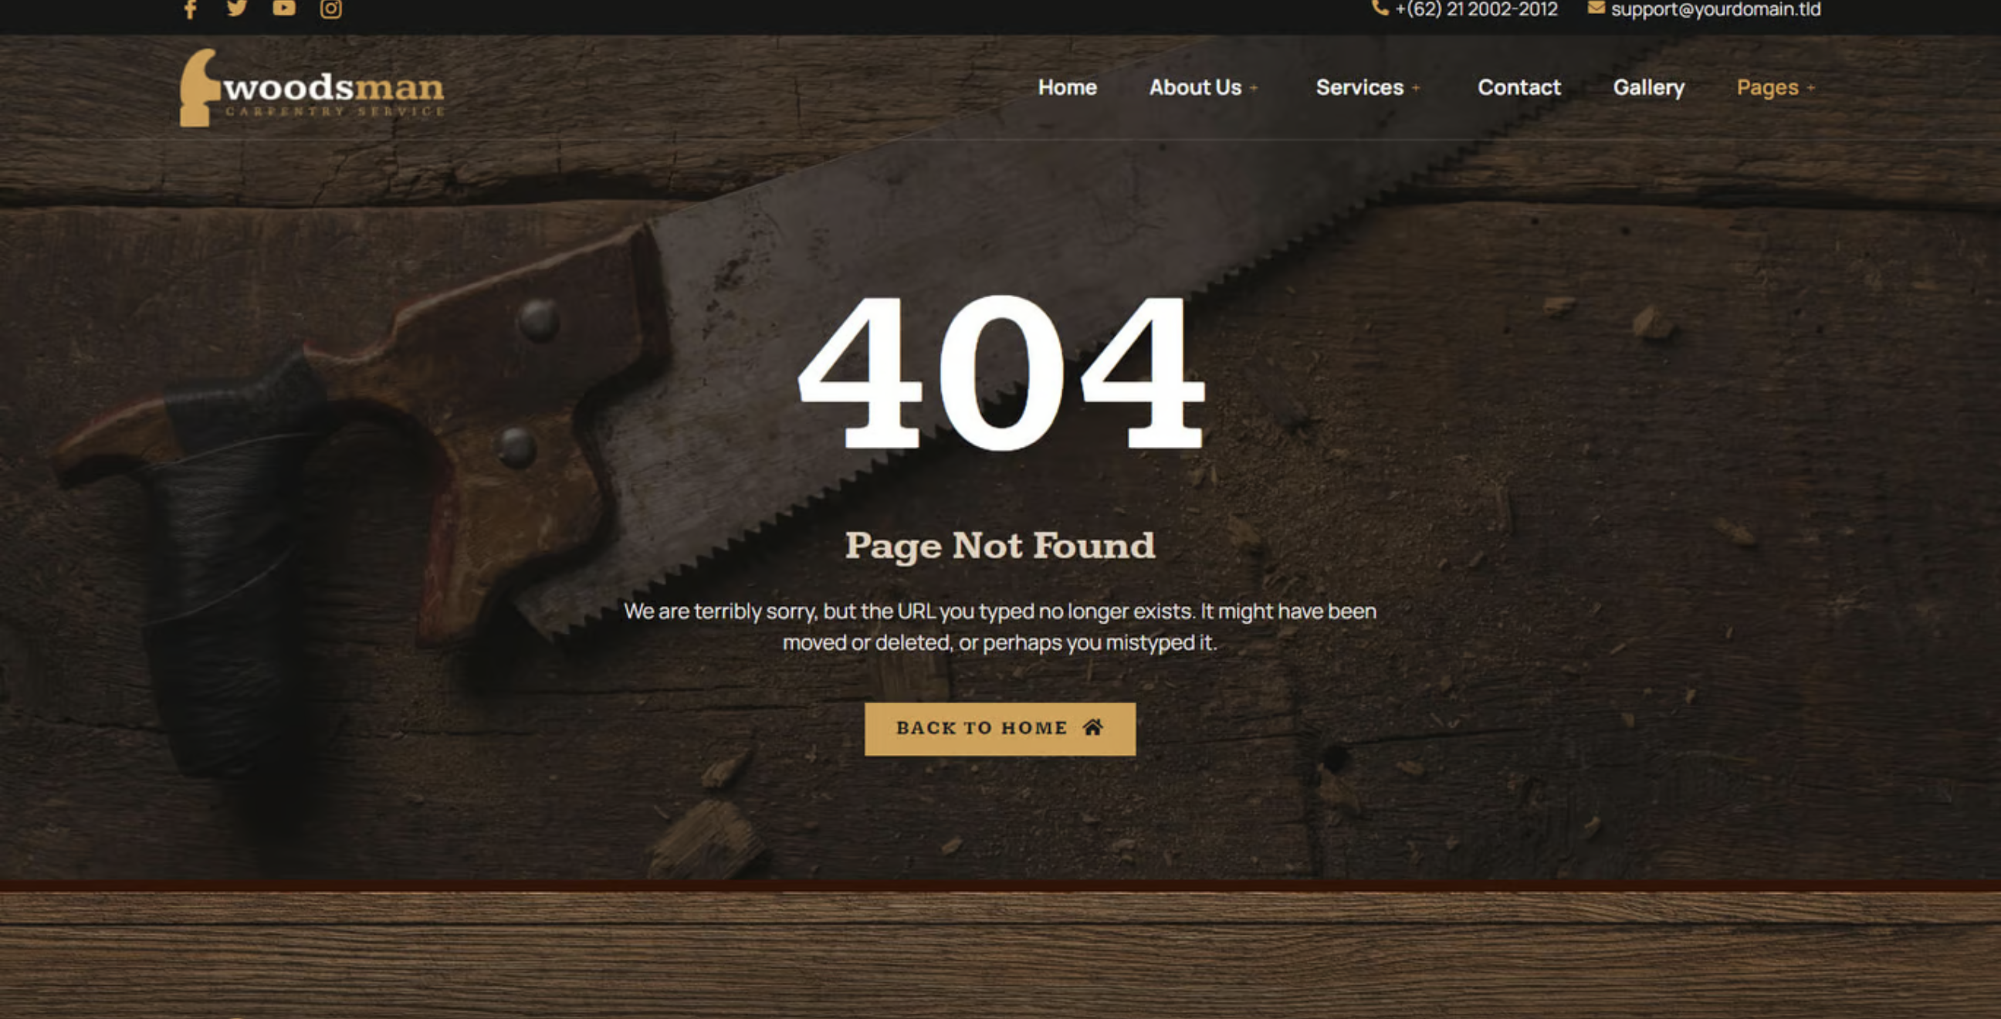This screenshot has height=1019, width=2001.
Task: Go to the Home menu item
Action: coord(1067,87)
